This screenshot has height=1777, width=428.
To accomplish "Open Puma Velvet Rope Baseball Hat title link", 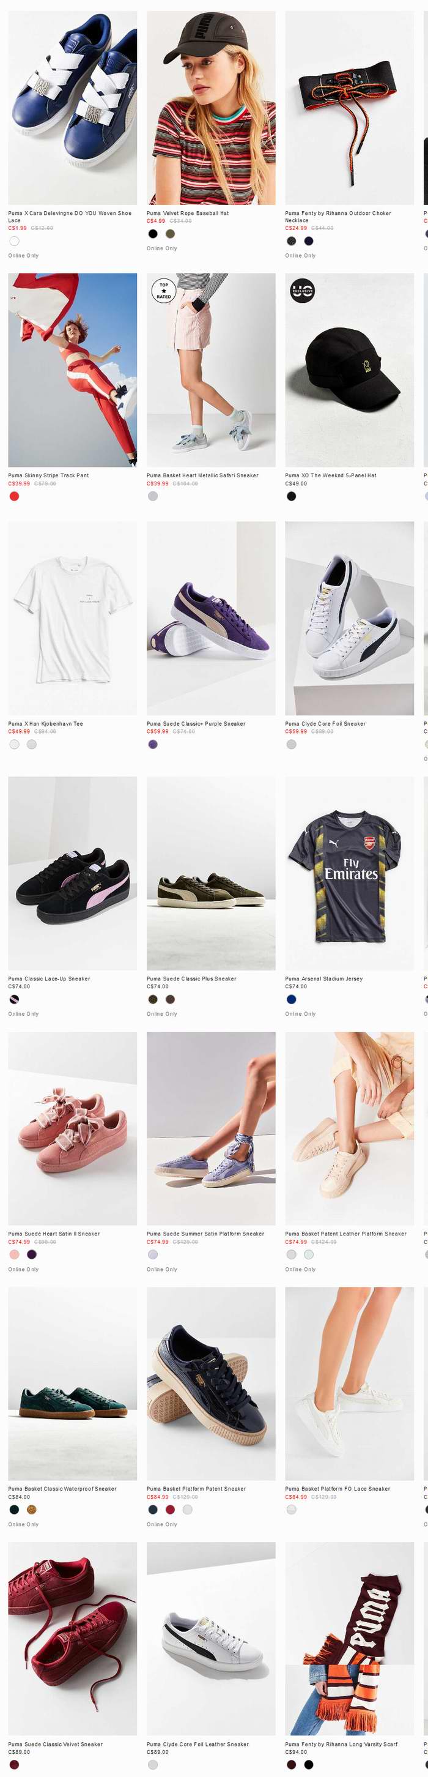I will click(188, 213).
